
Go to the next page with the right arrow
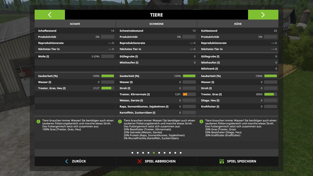tap(263, 15)
